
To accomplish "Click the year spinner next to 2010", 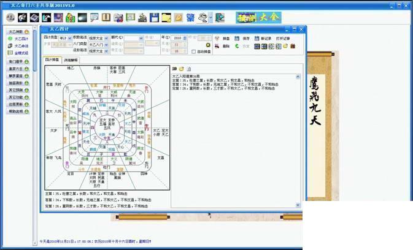I will pyautogui.click(x=185, y=38).
